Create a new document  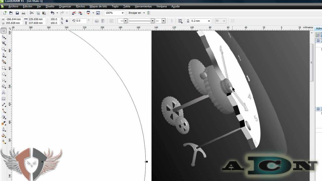tap(5, 13)
